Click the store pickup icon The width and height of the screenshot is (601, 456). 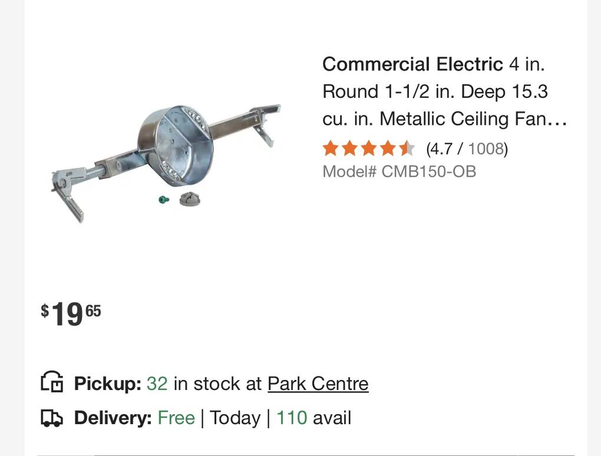52,382
